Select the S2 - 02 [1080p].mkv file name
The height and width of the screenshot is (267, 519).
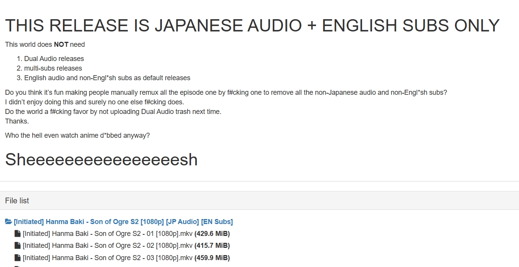[108, 246]
